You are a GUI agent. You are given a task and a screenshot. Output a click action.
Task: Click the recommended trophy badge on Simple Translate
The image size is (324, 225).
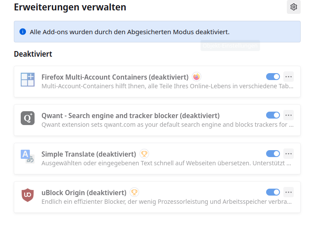click(x=144, y=154)
